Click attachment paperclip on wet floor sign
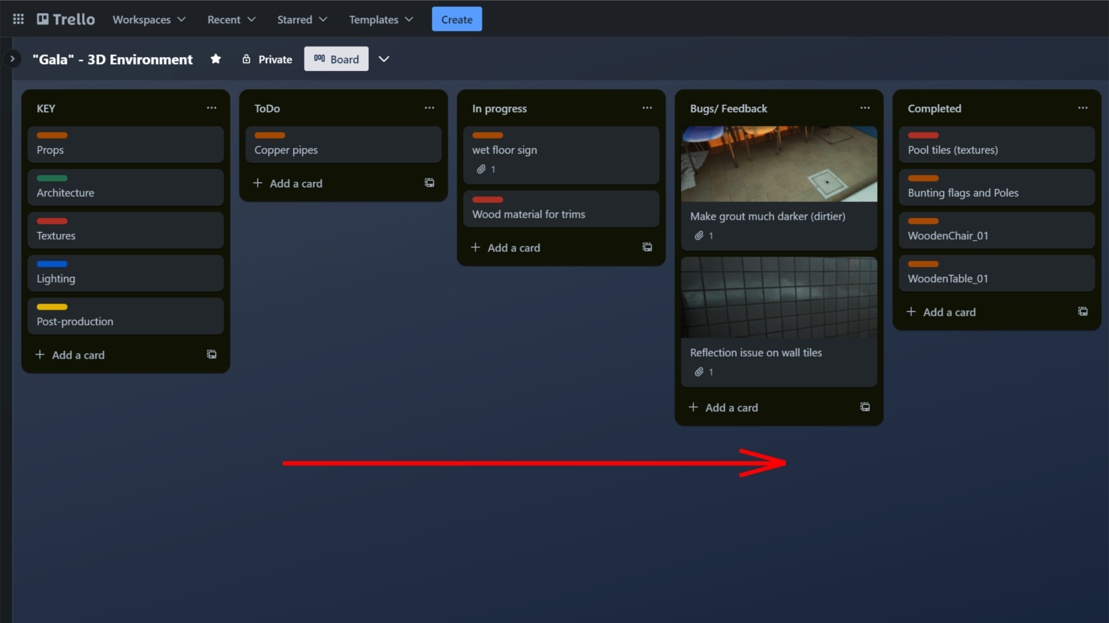This screenshot has height=623, width=1109. click(x=481, y=169)
